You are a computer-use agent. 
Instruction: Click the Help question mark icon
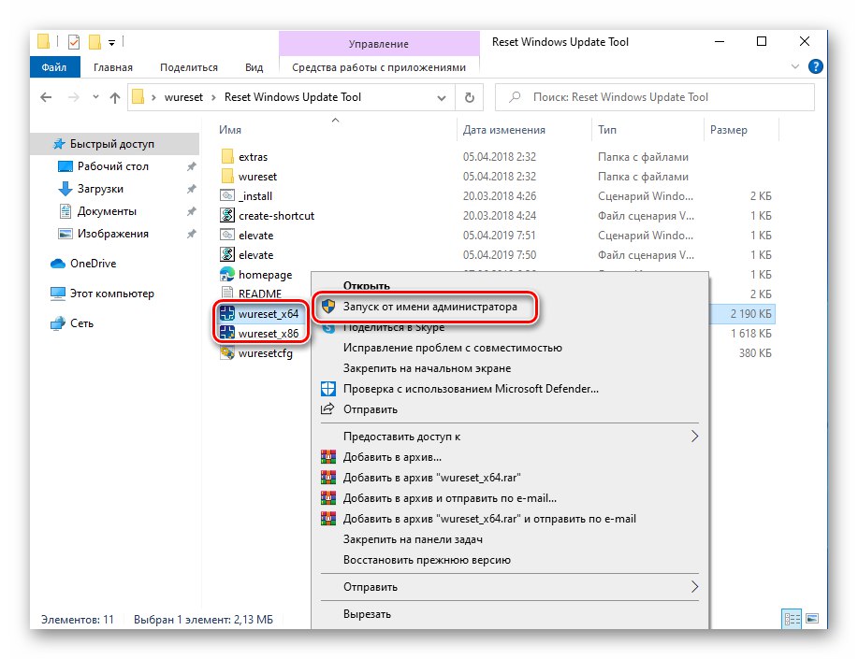(815, 66)
